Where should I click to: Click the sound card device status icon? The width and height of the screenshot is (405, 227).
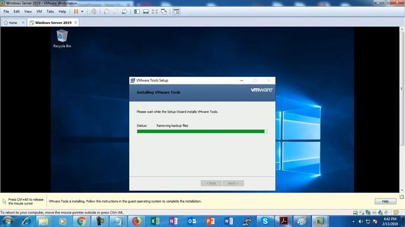coord(380,212)
